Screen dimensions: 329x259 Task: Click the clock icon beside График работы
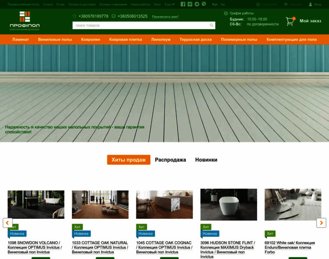226,13
